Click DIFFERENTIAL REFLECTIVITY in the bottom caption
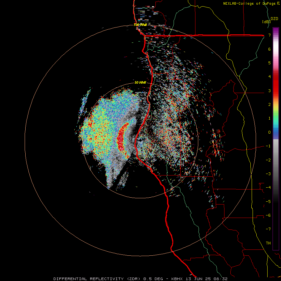The height and width of the screenshot is (281, 281). click(x=89, y=279)
